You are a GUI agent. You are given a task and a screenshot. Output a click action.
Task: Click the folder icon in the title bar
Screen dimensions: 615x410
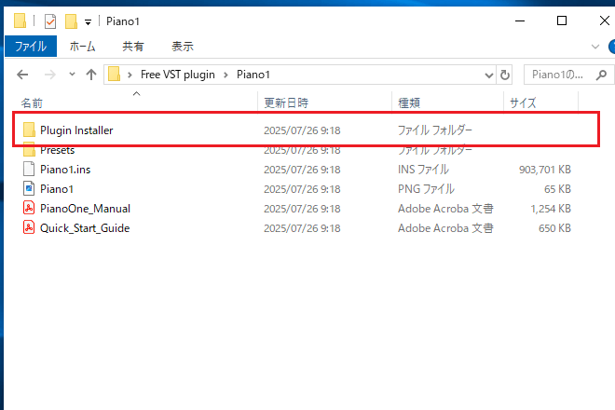point(20,20)
